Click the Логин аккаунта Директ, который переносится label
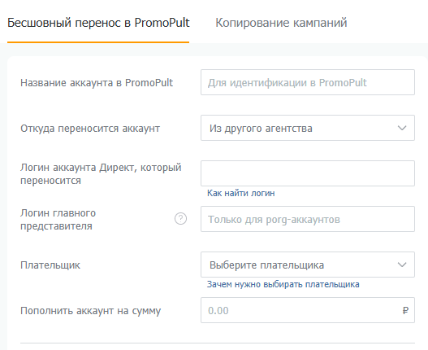This screenshot has width=428, height=350. coord(101,173)
